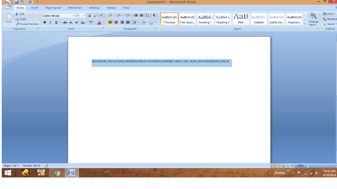Open line spacing options
The height and width of the screenshot is (189, 337).
(135, 22)
